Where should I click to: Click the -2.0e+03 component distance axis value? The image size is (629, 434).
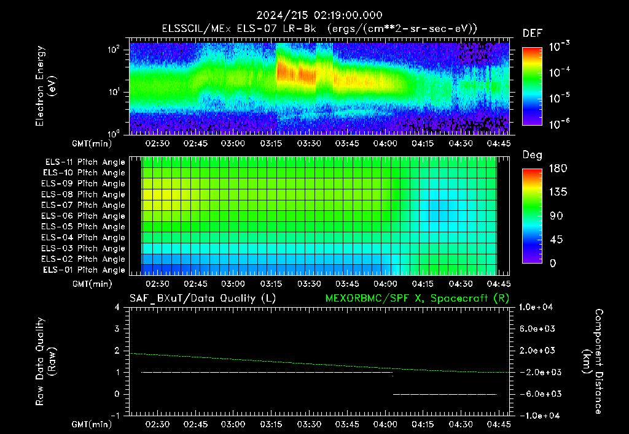click(x=541, y=372)
